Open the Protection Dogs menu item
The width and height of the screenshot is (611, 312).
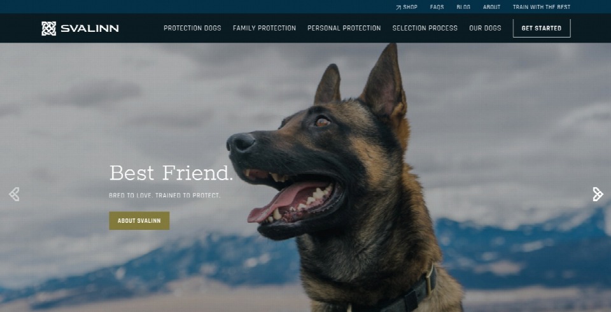pyautogui.click(x=192, y=28)
